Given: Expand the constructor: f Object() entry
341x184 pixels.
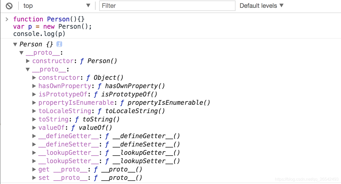Looking at the screenshot, I should (x=34, y=78).
